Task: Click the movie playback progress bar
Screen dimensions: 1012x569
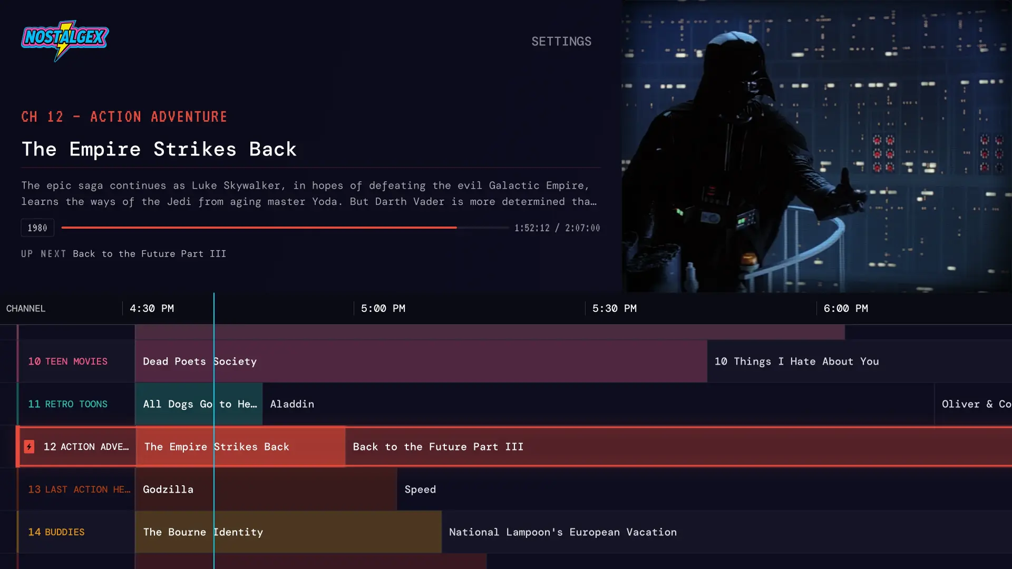Action: pos(285,228)
